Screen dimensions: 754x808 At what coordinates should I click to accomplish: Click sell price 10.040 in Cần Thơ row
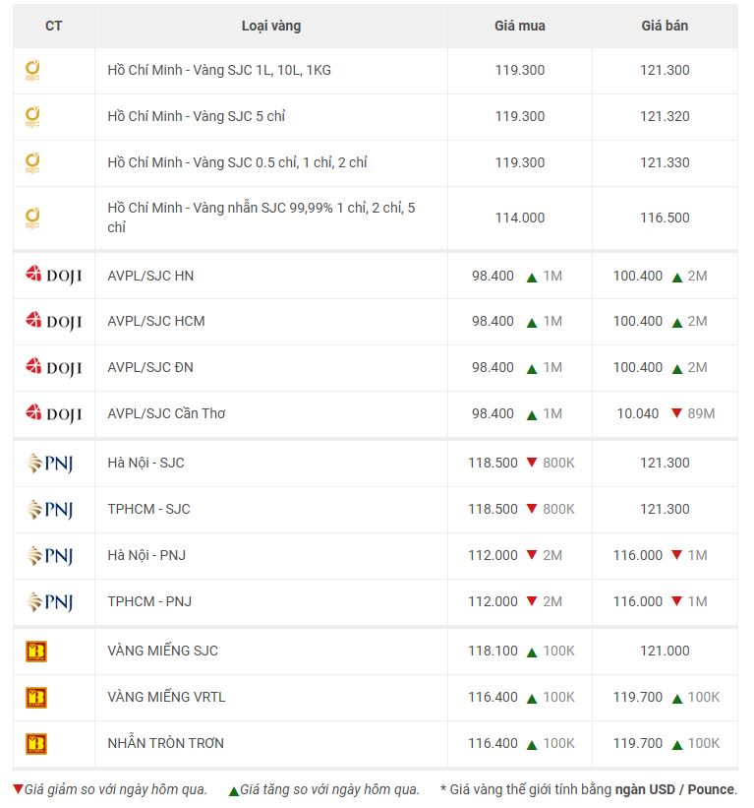pyautogui.click(x=638, y=413)
